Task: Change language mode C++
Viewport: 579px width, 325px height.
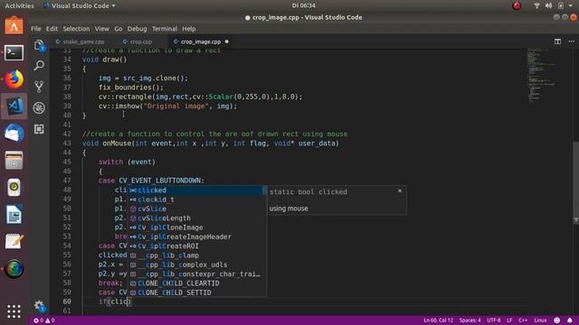Action: [x=523, y=320]
